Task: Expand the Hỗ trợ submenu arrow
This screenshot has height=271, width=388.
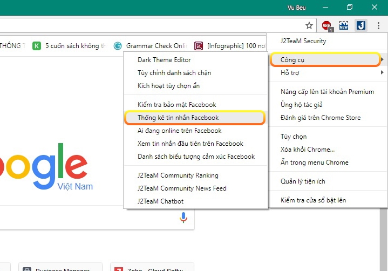Action: [382, 72]
